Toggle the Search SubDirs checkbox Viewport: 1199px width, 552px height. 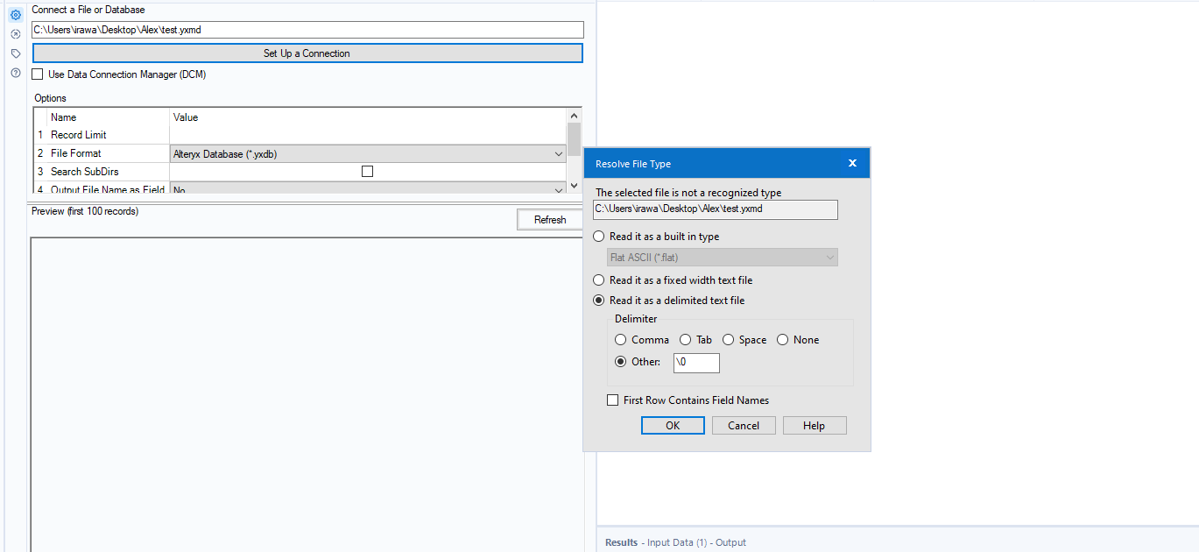366,171
